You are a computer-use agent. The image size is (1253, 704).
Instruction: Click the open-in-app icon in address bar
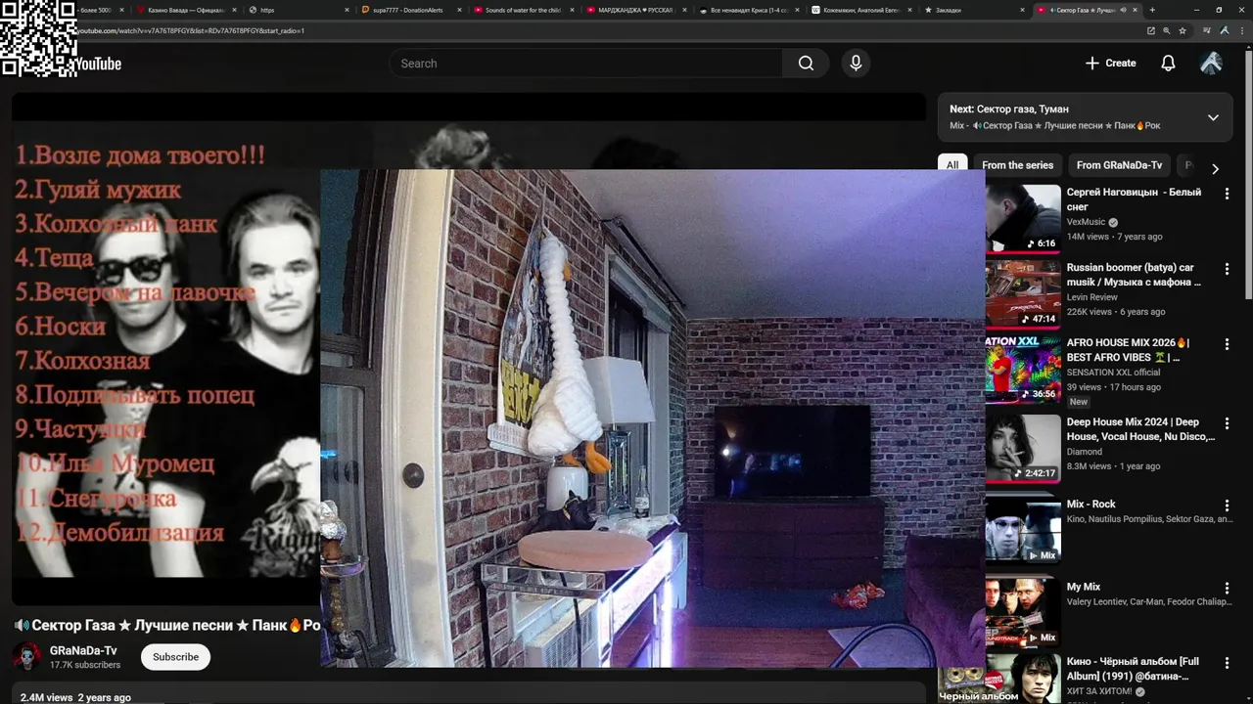click(1151, 30)
